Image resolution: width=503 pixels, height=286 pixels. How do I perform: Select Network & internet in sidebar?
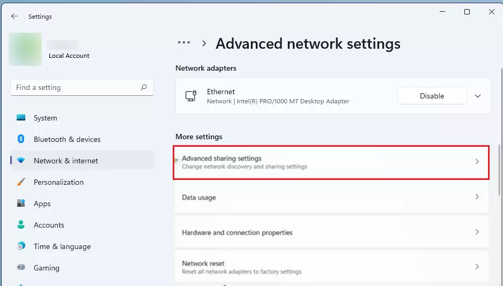(82, 161)
